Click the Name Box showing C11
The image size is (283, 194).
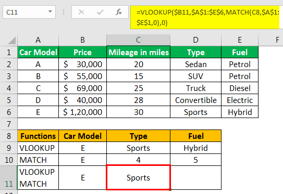point(29,12)
